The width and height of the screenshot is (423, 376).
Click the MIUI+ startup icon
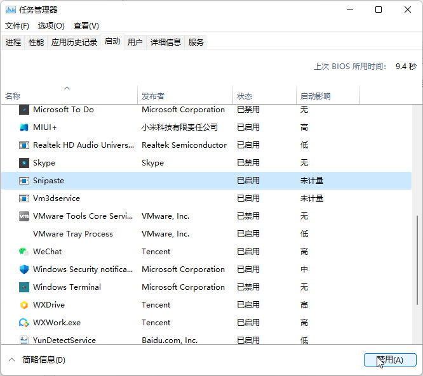tap(24, 127)
